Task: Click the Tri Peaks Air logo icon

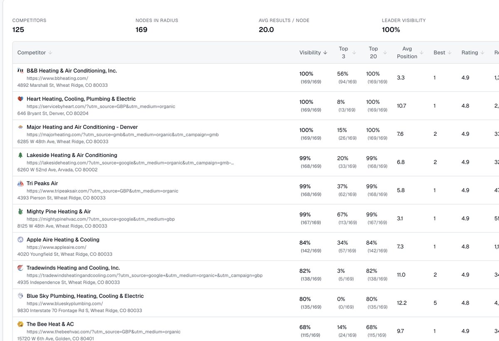Action: tap(20, 183)
